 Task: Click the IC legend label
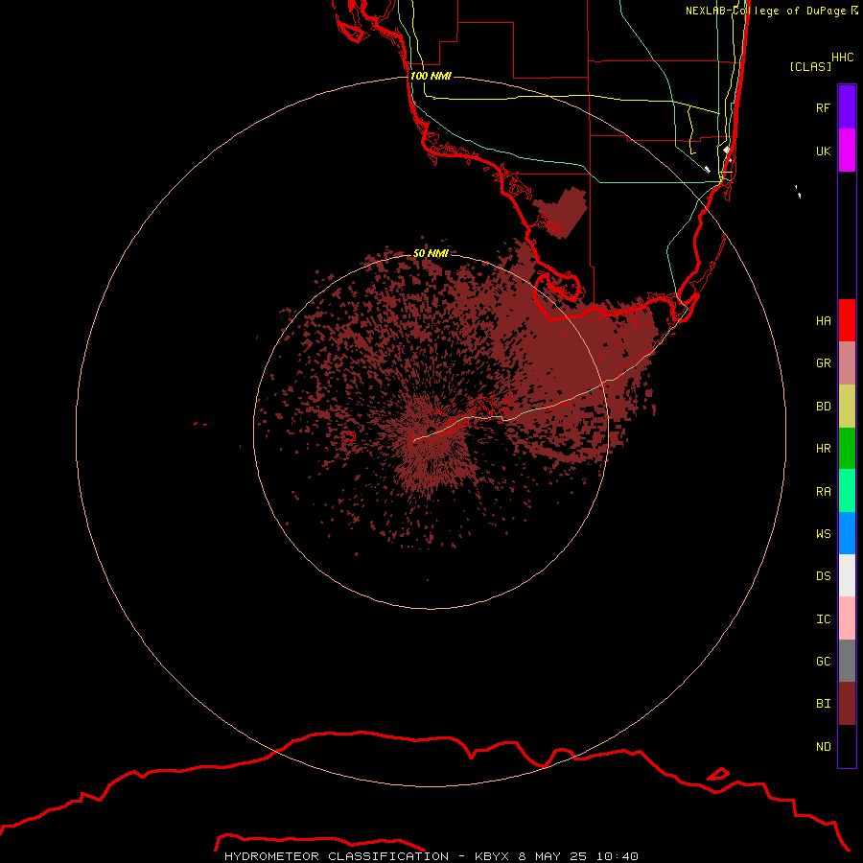coord(823,619)
